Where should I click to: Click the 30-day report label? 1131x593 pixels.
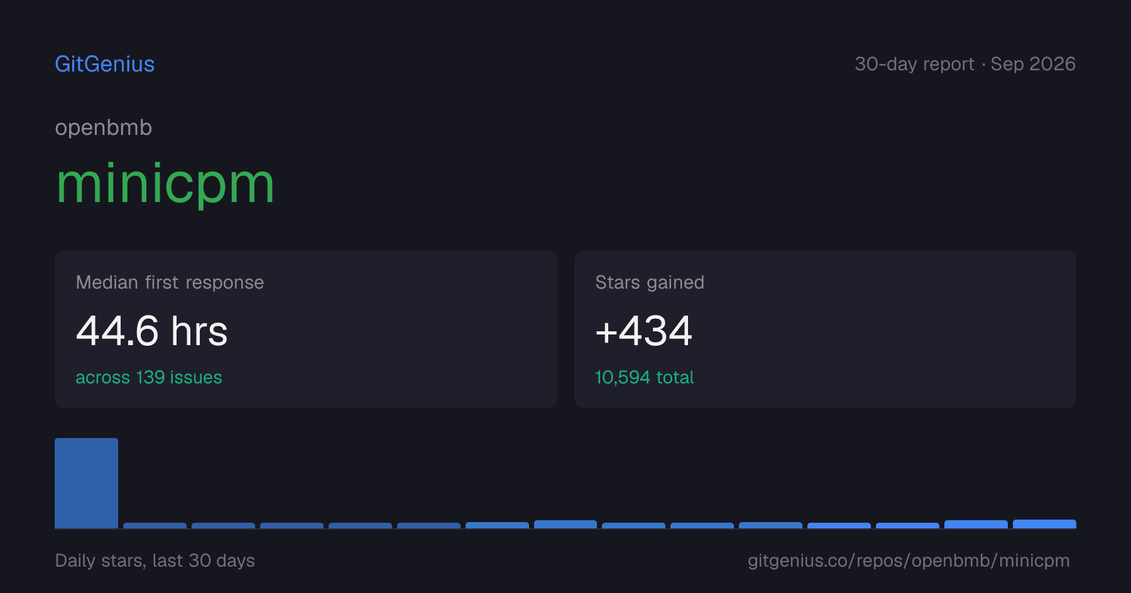click(x=914, y=64)
